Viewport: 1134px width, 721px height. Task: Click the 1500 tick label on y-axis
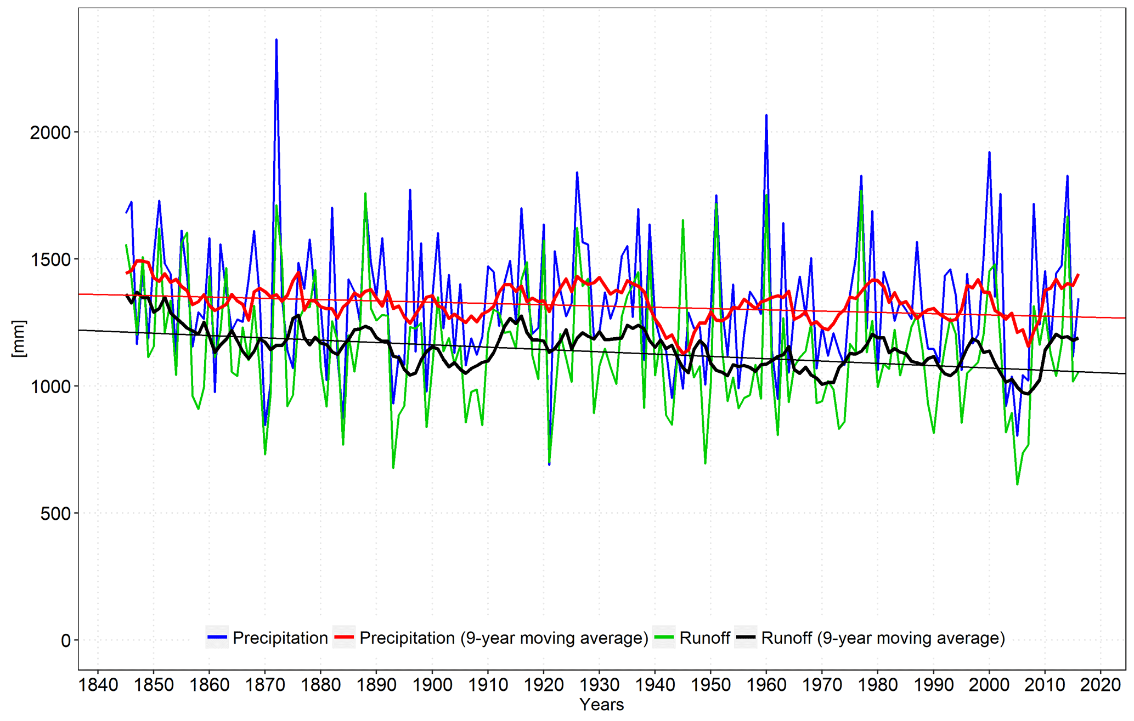click(50, 259)
